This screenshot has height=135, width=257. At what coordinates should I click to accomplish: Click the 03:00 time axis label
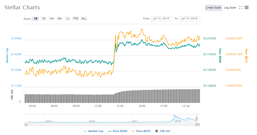[x=32, y=106]
